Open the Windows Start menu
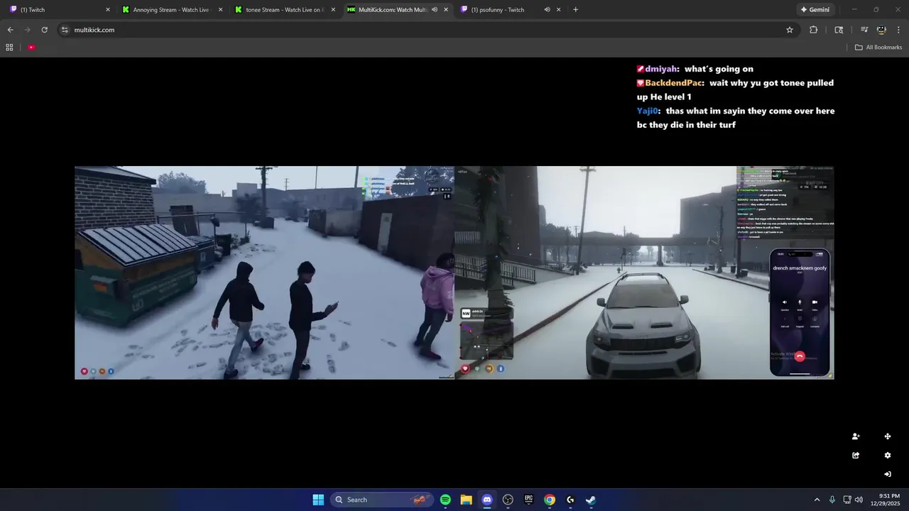 coord(318,500)
